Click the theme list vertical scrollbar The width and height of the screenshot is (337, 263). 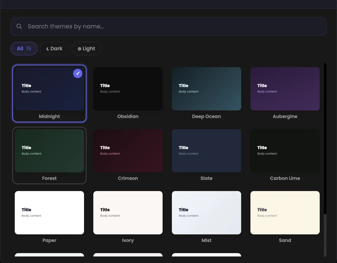325,159
